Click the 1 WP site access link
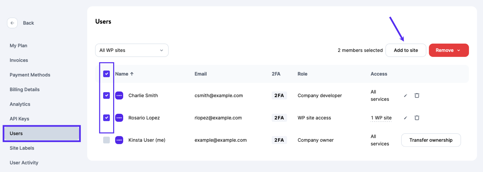 point(381,118)
